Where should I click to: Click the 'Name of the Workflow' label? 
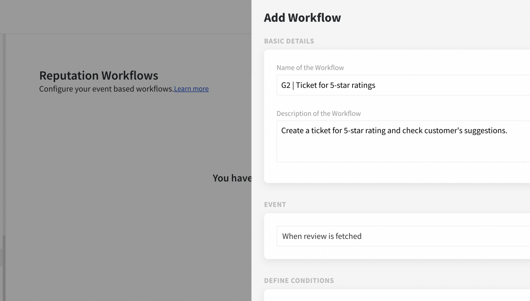[310, 68]
